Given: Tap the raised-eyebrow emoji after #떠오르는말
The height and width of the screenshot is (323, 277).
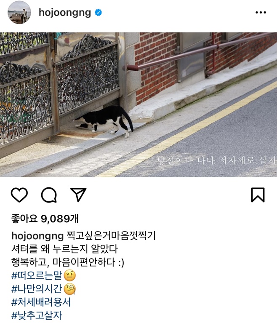Looking at the screenshot, I should click(70, 276).
